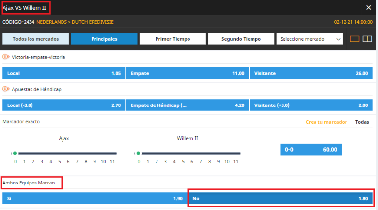Switch to single-column layout icon

pyautogui.click(x=354, y=39)
